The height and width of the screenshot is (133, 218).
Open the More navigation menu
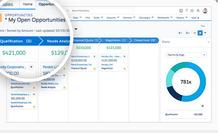pyautogui.click(x=195, y=18)
